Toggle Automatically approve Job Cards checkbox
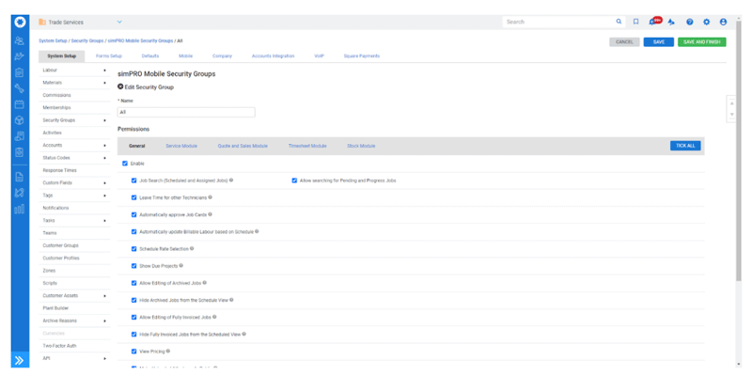 coord(134,215)
